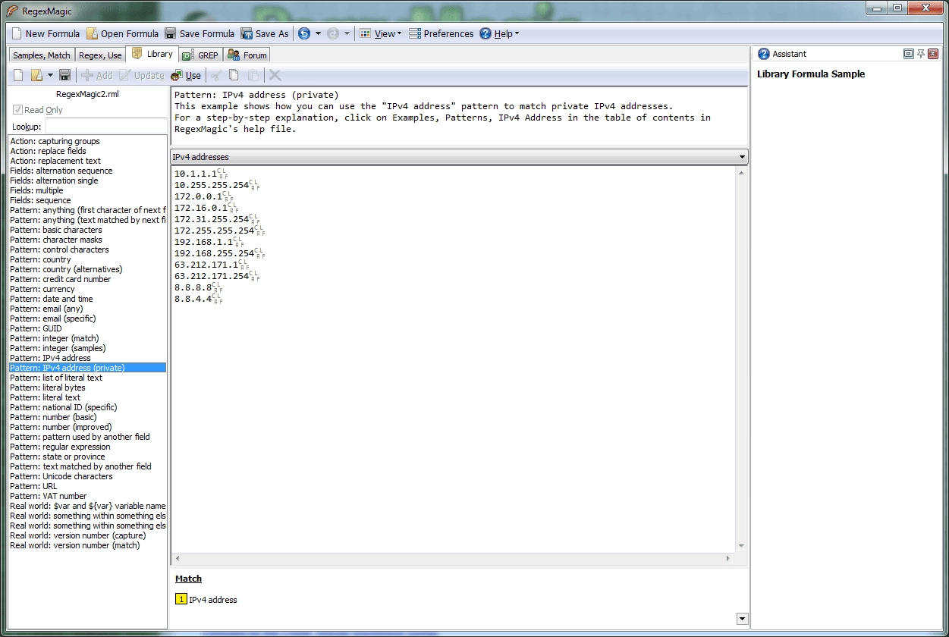Select 'Pattern: IPv4 address (private)' entry

[x=87, y=368]
